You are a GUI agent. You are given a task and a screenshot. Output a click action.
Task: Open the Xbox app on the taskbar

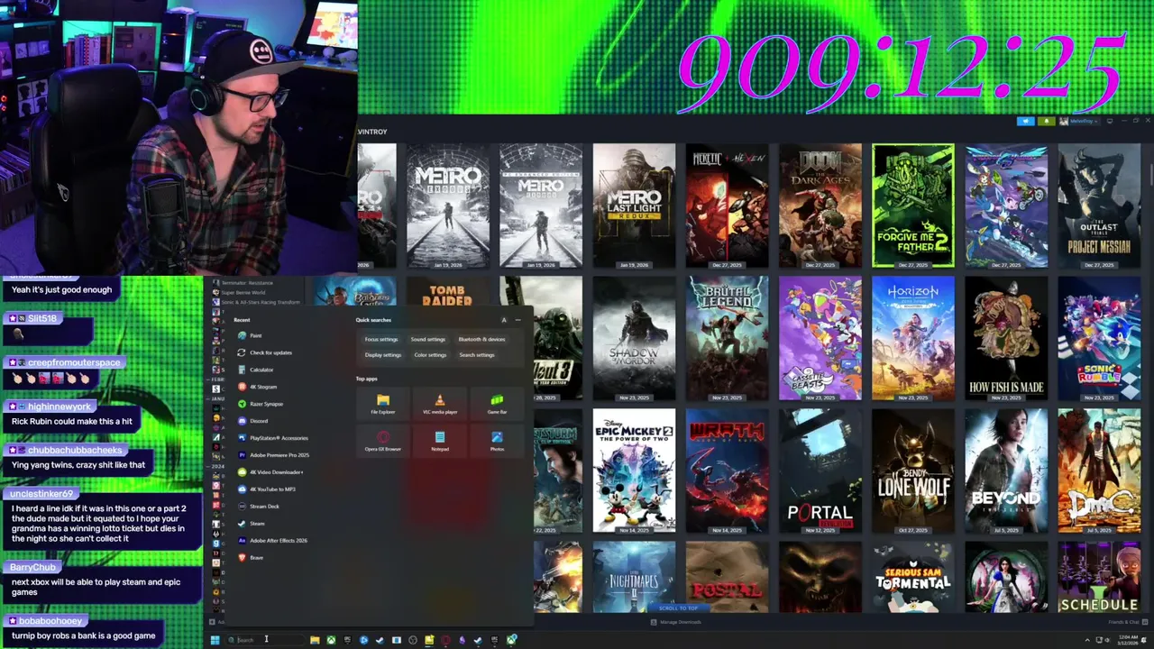(331, 640)
